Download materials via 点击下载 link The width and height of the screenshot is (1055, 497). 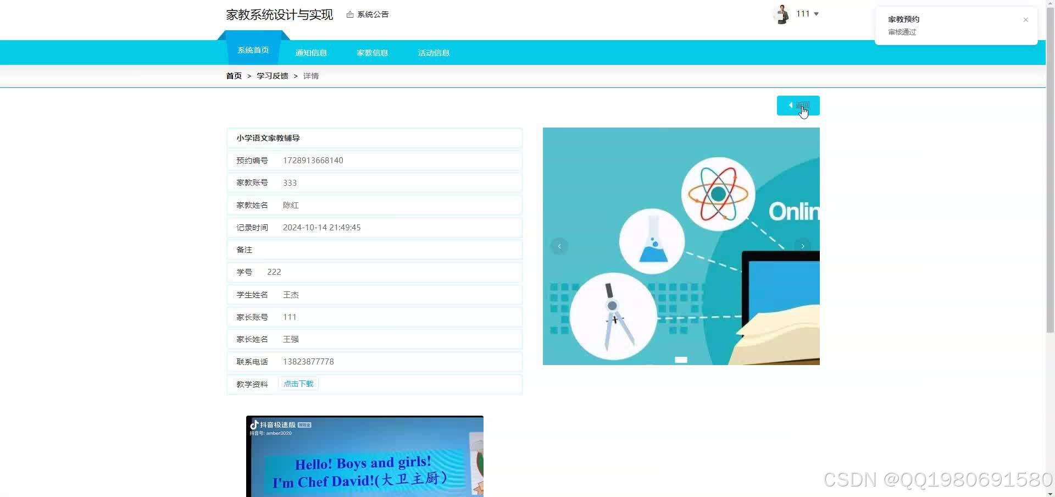[298, 383]
